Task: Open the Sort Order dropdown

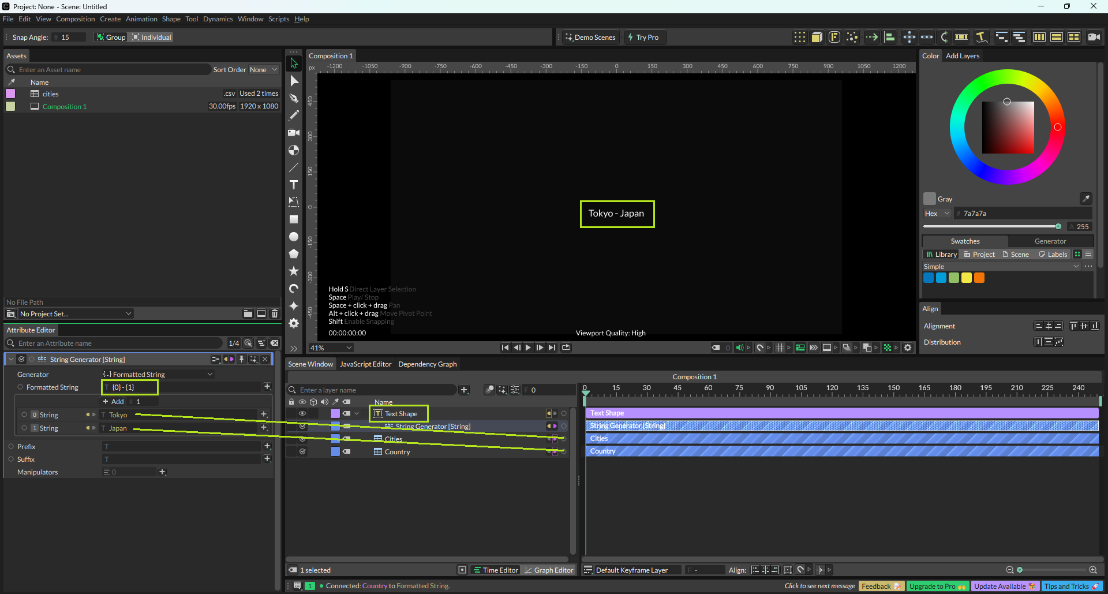Action: click(263, 70)
